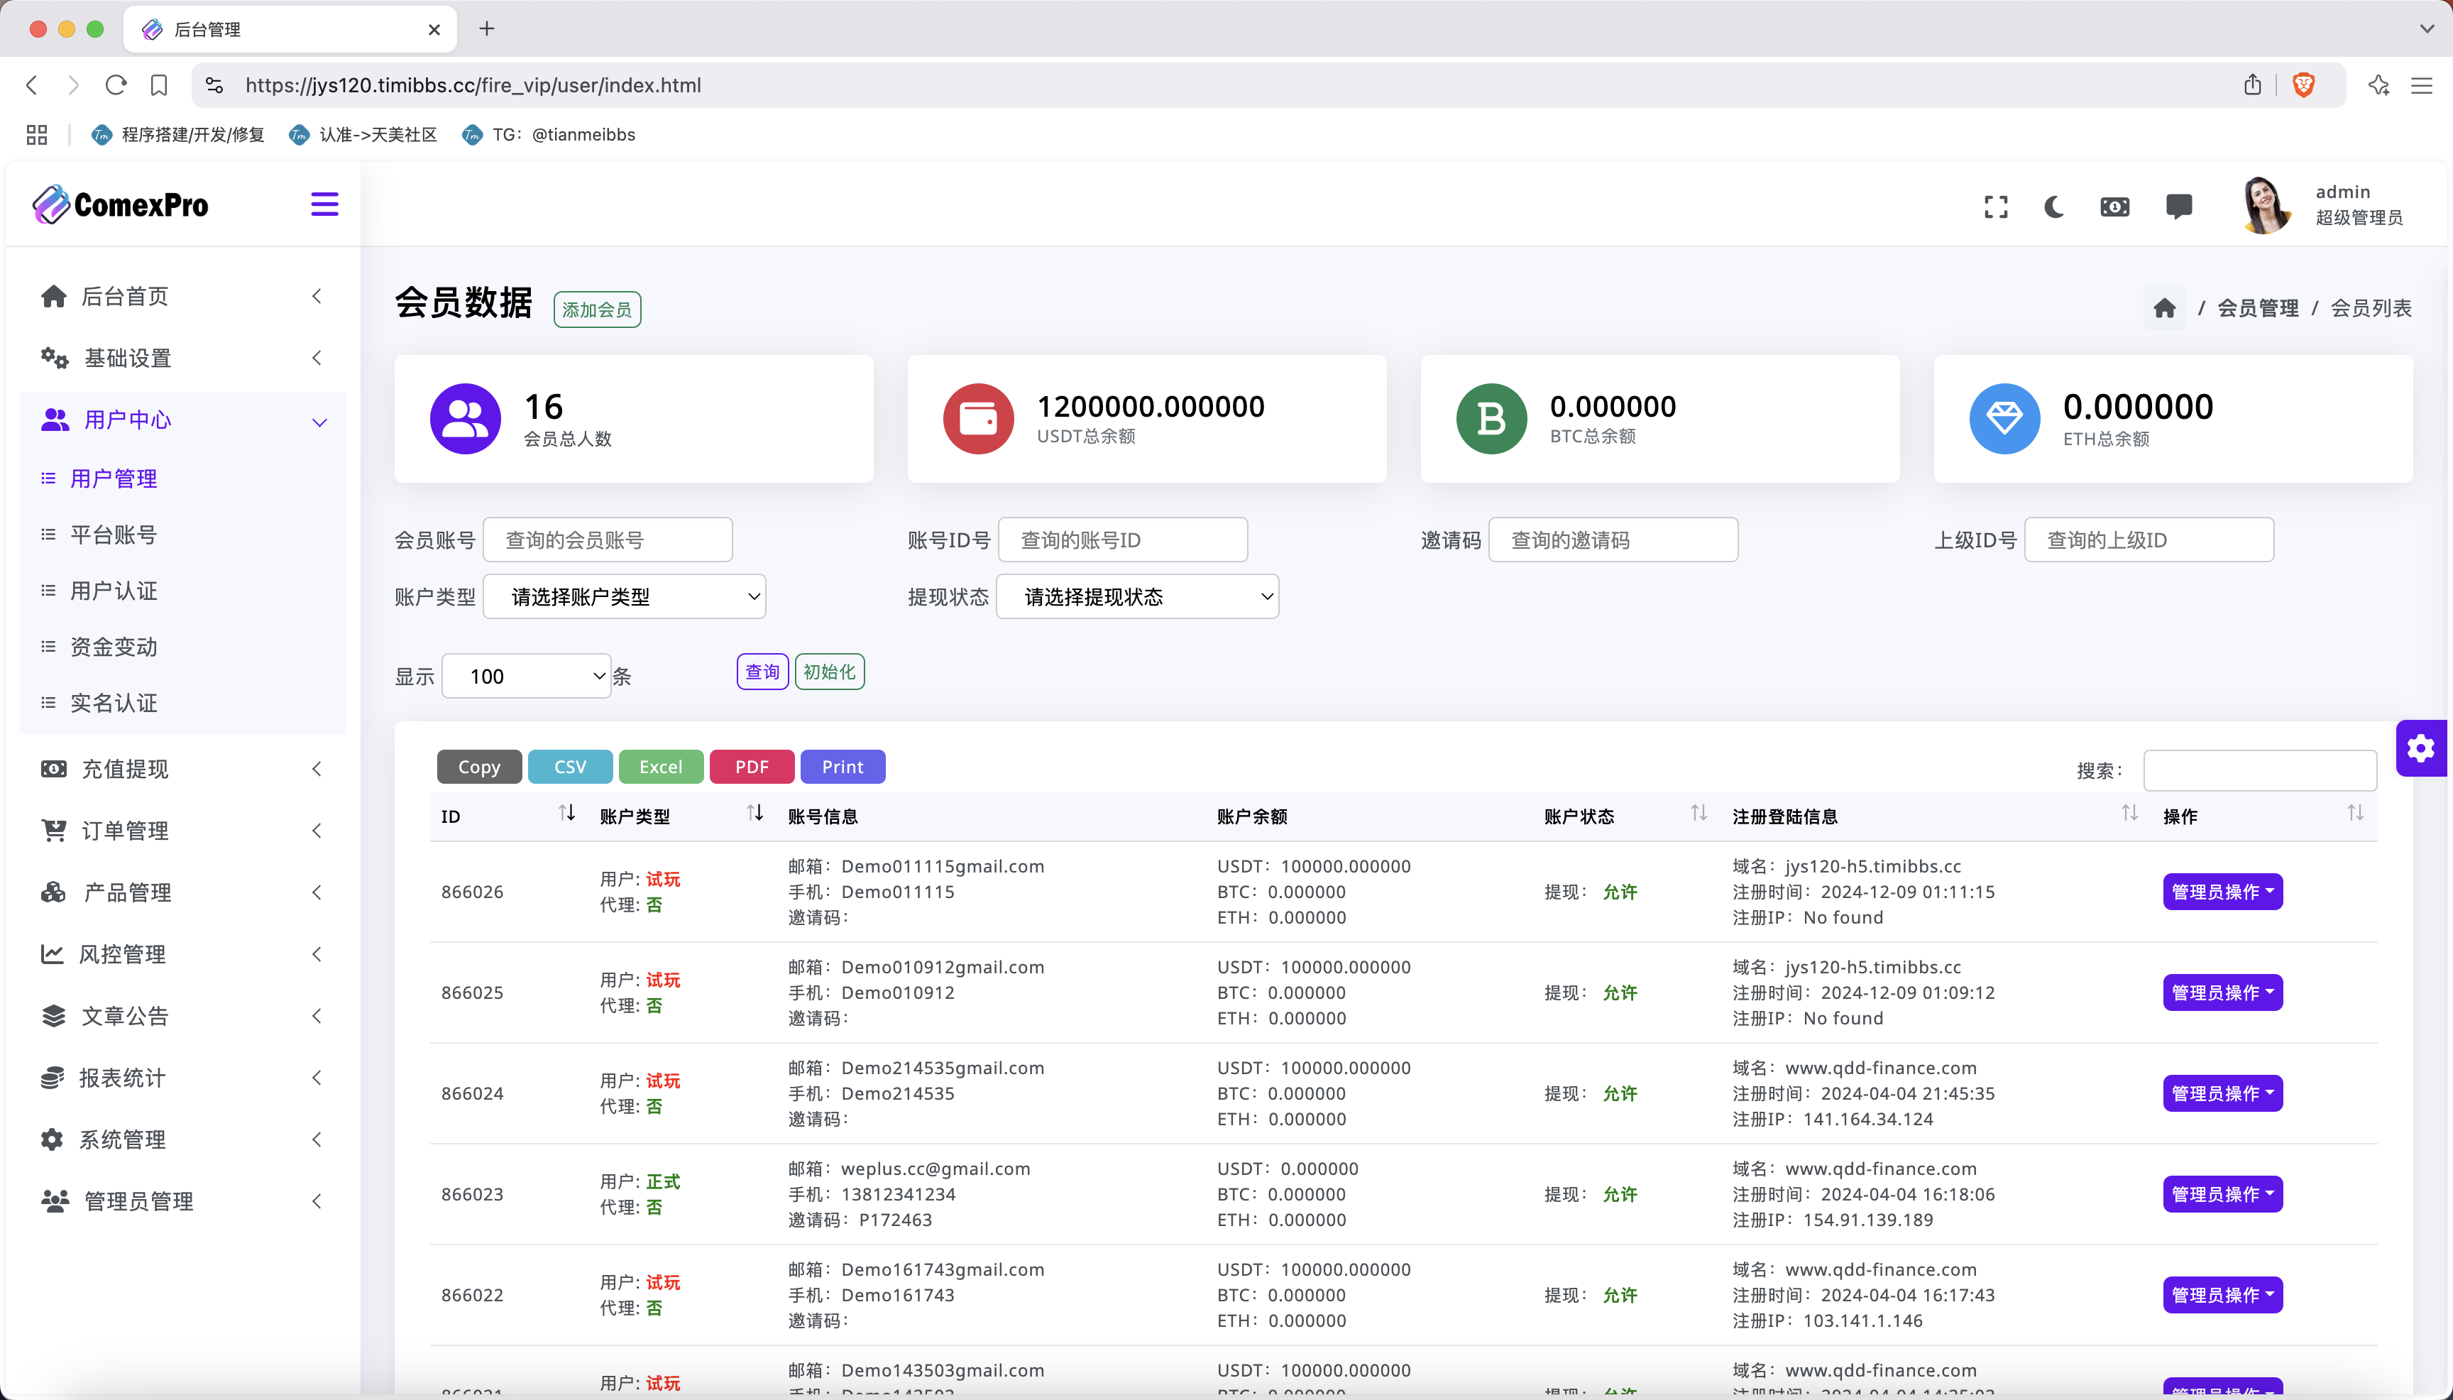
Task: Focus the 邀请码 input field
Action: pos(1613,540)
